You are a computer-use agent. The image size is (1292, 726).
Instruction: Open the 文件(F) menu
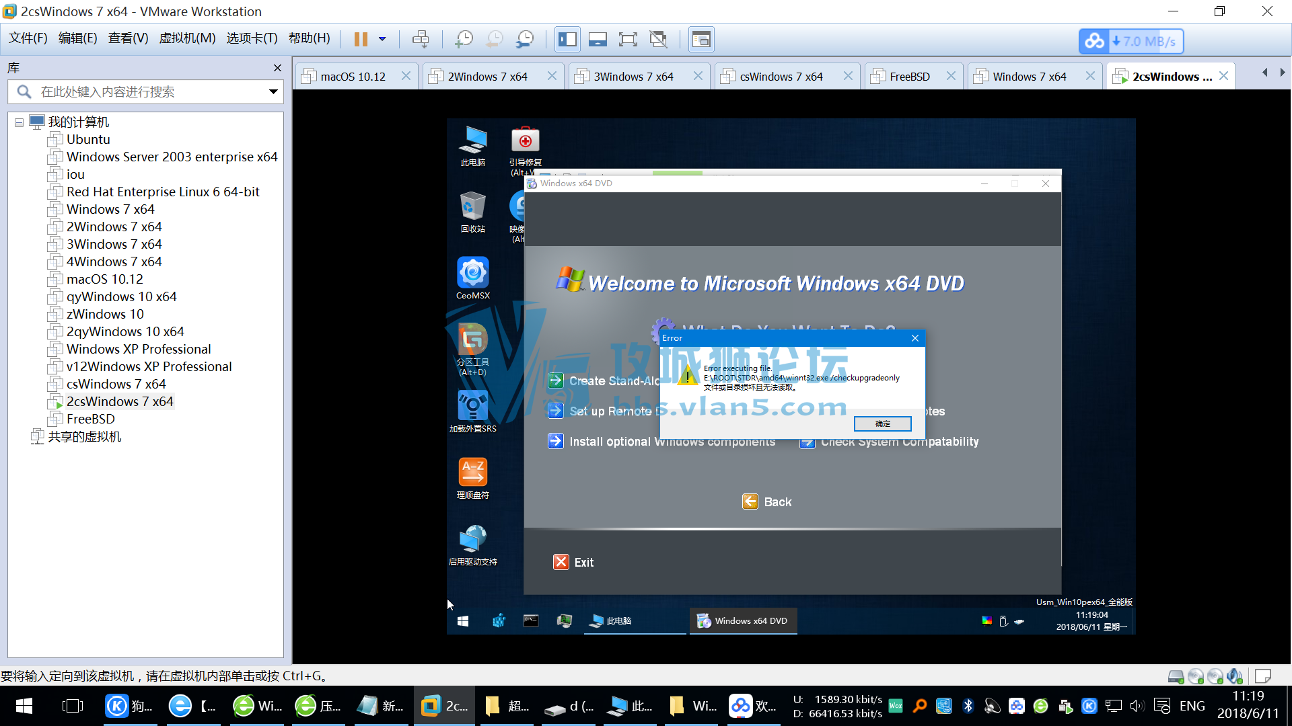(28, 38)
